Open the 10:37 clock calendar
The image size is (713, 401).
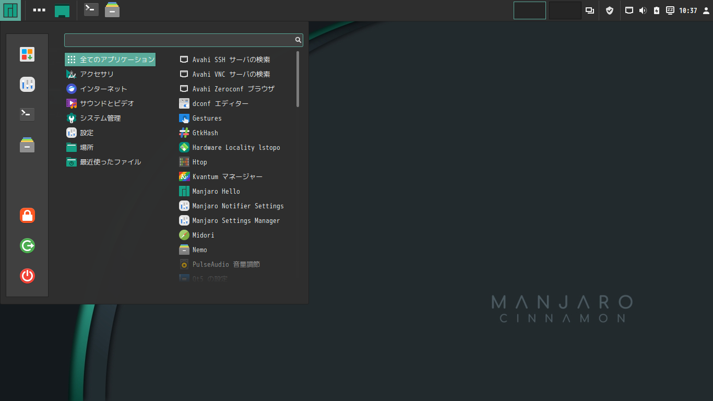[x=688, y=10]
